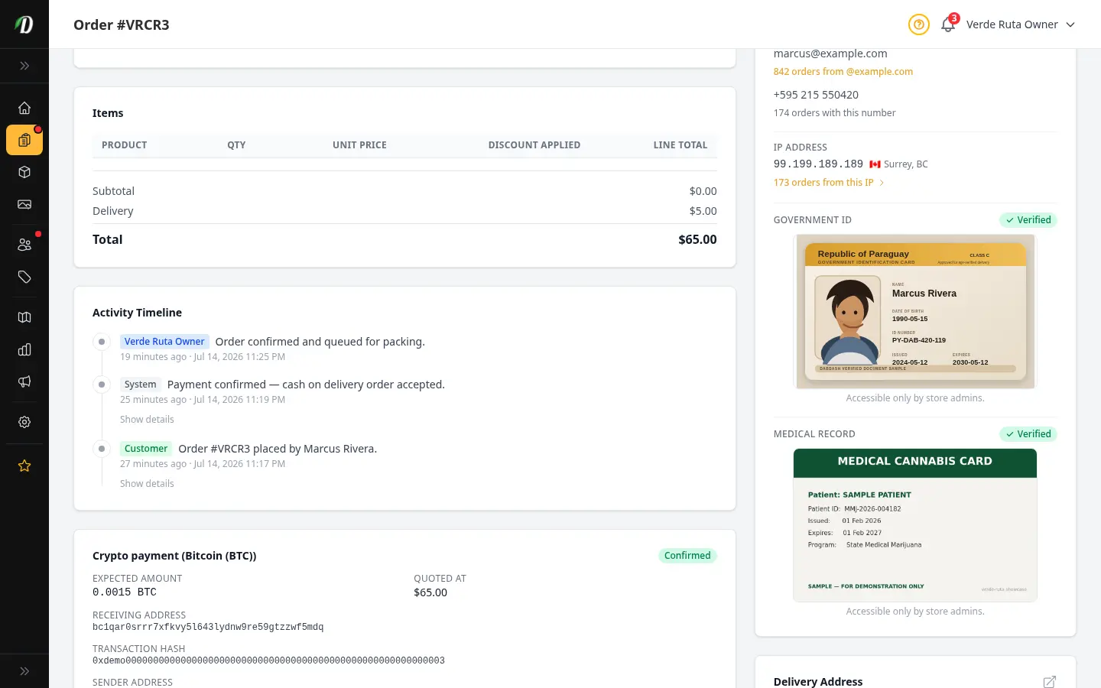Open the Medical Cannabis Card image
The height and width of the screenshot is (688, 1101).
coord(915,525)
